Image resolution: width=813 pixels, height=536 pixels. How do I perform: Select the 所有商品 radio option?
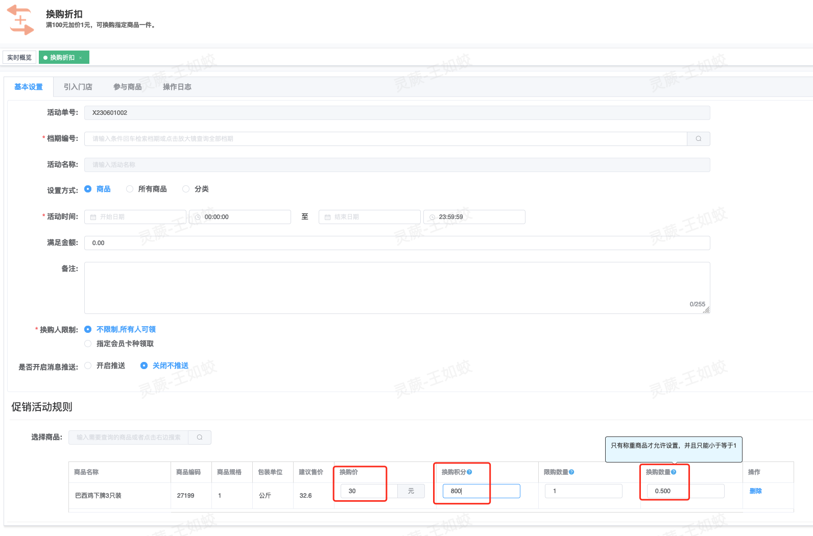[x=130, y=189]
